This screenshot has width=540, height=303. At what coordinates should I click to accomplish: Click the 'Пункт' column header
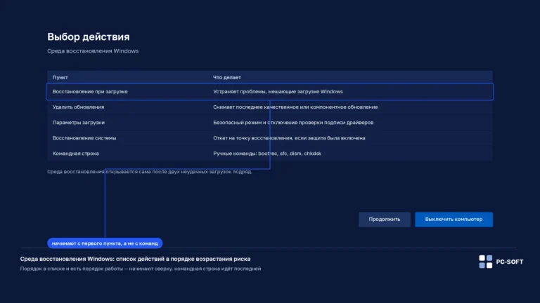click(60, 77)
